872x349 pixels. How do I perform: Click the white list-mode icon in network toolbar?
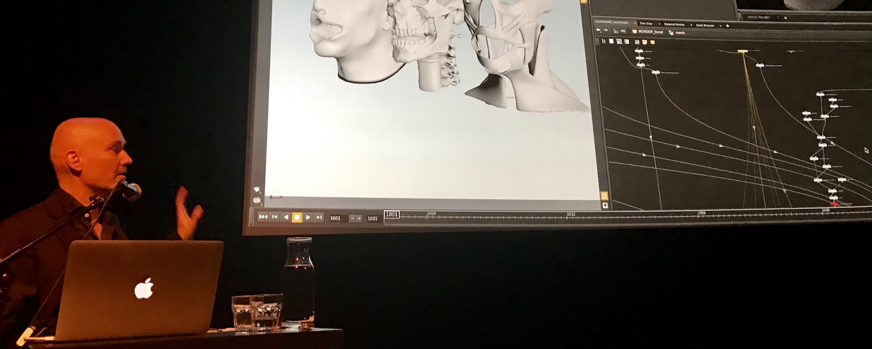coord(611,41)
